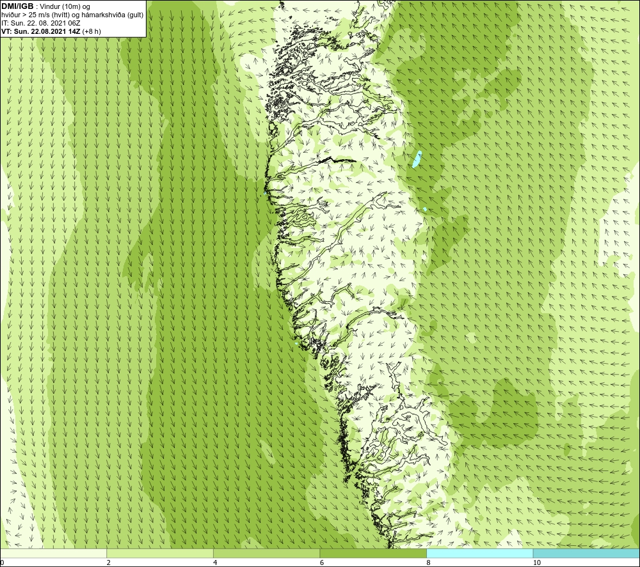Click the 0–2 m/s palest color swatch
The height and width of the screenshot is (567, 640).
(x=54, y=553)
